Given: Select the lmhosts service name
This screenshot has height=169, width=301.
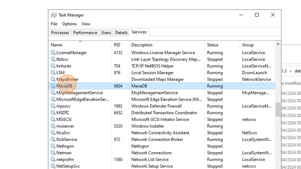Looking at the screenshot, I should 64,66.
